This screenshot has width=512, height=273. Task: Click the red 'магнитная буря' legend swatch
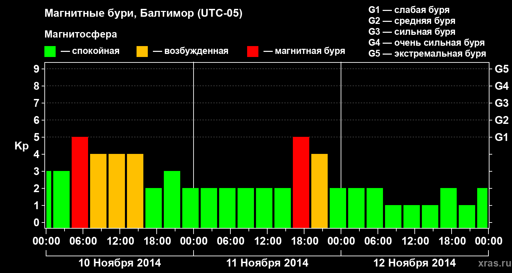click(253, 51)
